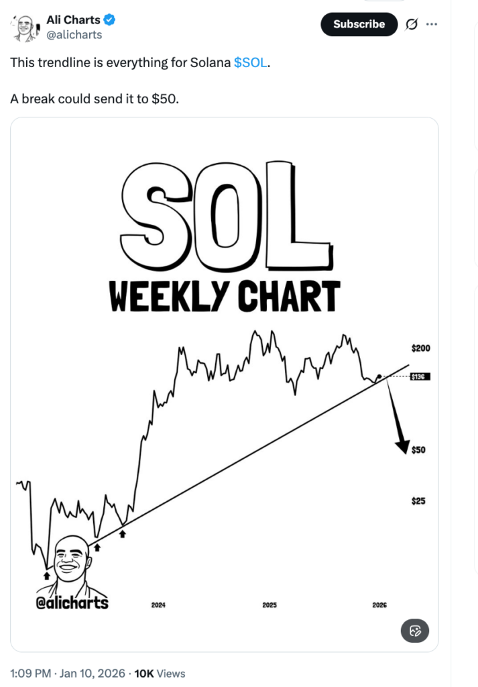Click the $136 price label on chart
The width and height of the screenshot is (478, 687).
point(420,376)
